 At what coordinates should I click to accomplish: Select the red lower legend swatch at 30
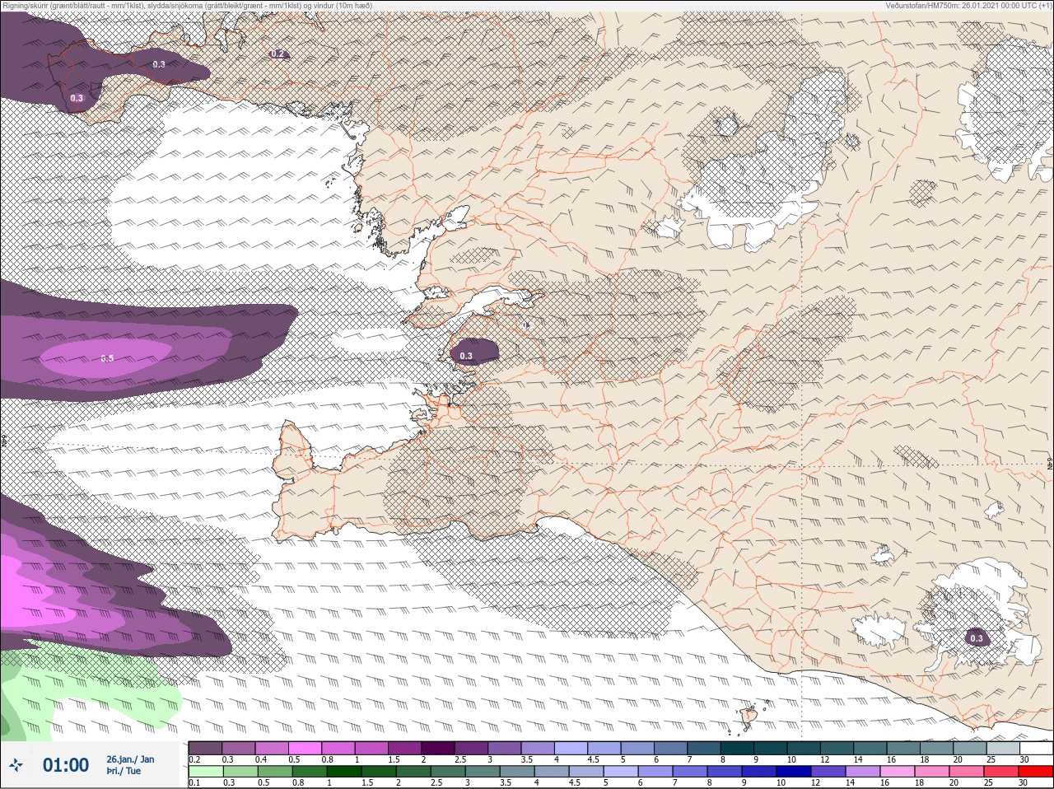click(x=1038, y=772)
